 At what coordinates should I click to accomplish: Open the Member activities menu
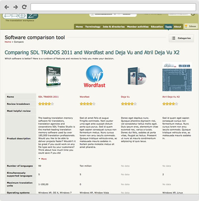tap(138, 27)
